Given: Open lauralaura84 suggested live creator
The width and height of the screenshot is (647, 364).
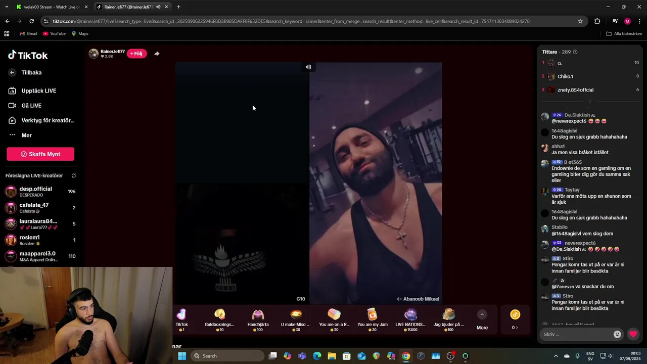Looking at the screenshot, I should point(40,224).
